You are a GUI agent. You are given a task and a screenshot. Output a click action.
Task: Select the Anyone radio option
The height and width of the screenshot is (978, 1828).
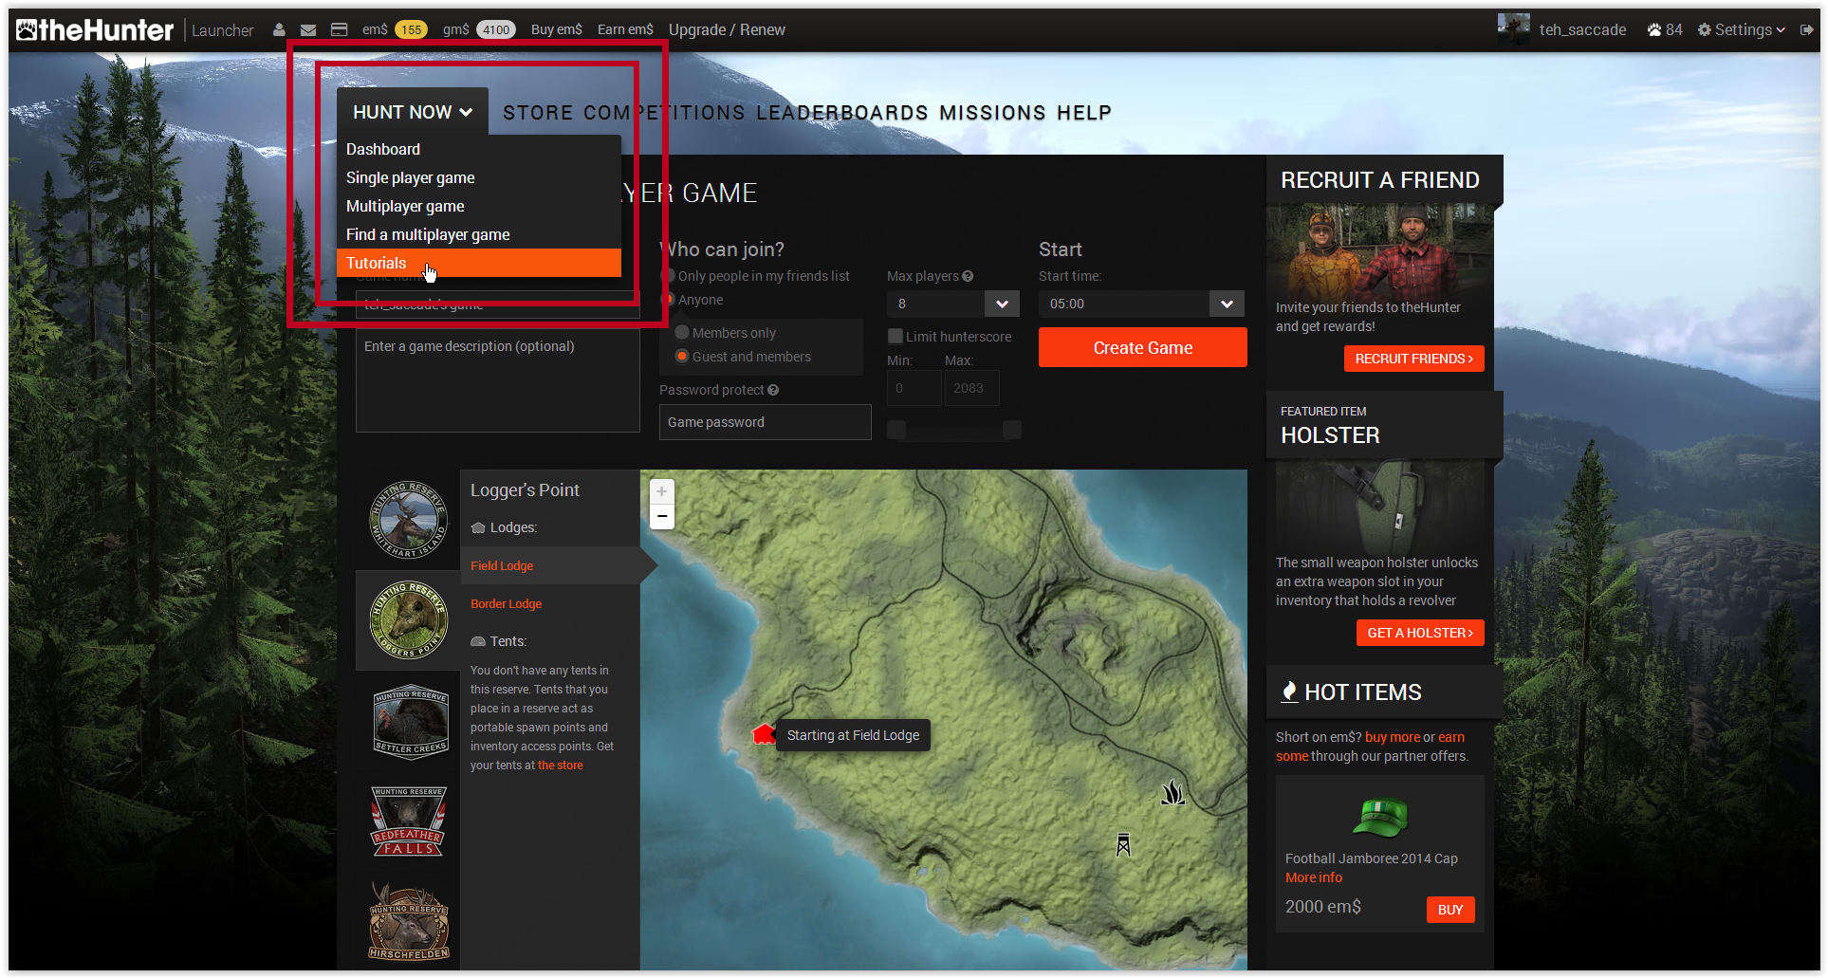click(668, 300)
